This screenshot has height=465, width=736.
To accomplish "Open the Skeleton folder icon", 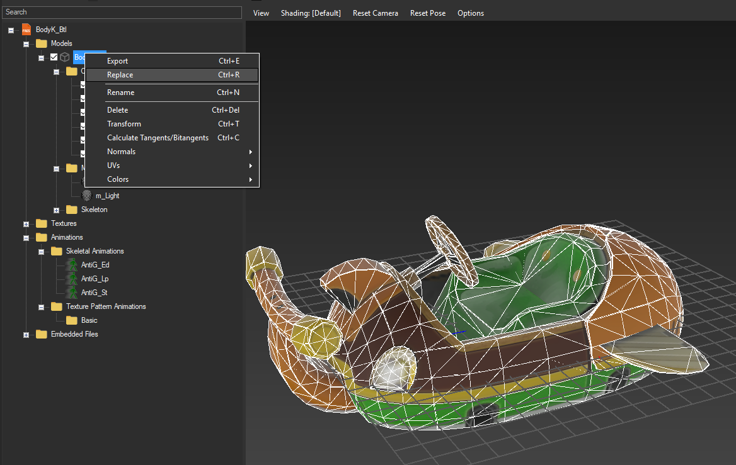I will coord(72,209).
